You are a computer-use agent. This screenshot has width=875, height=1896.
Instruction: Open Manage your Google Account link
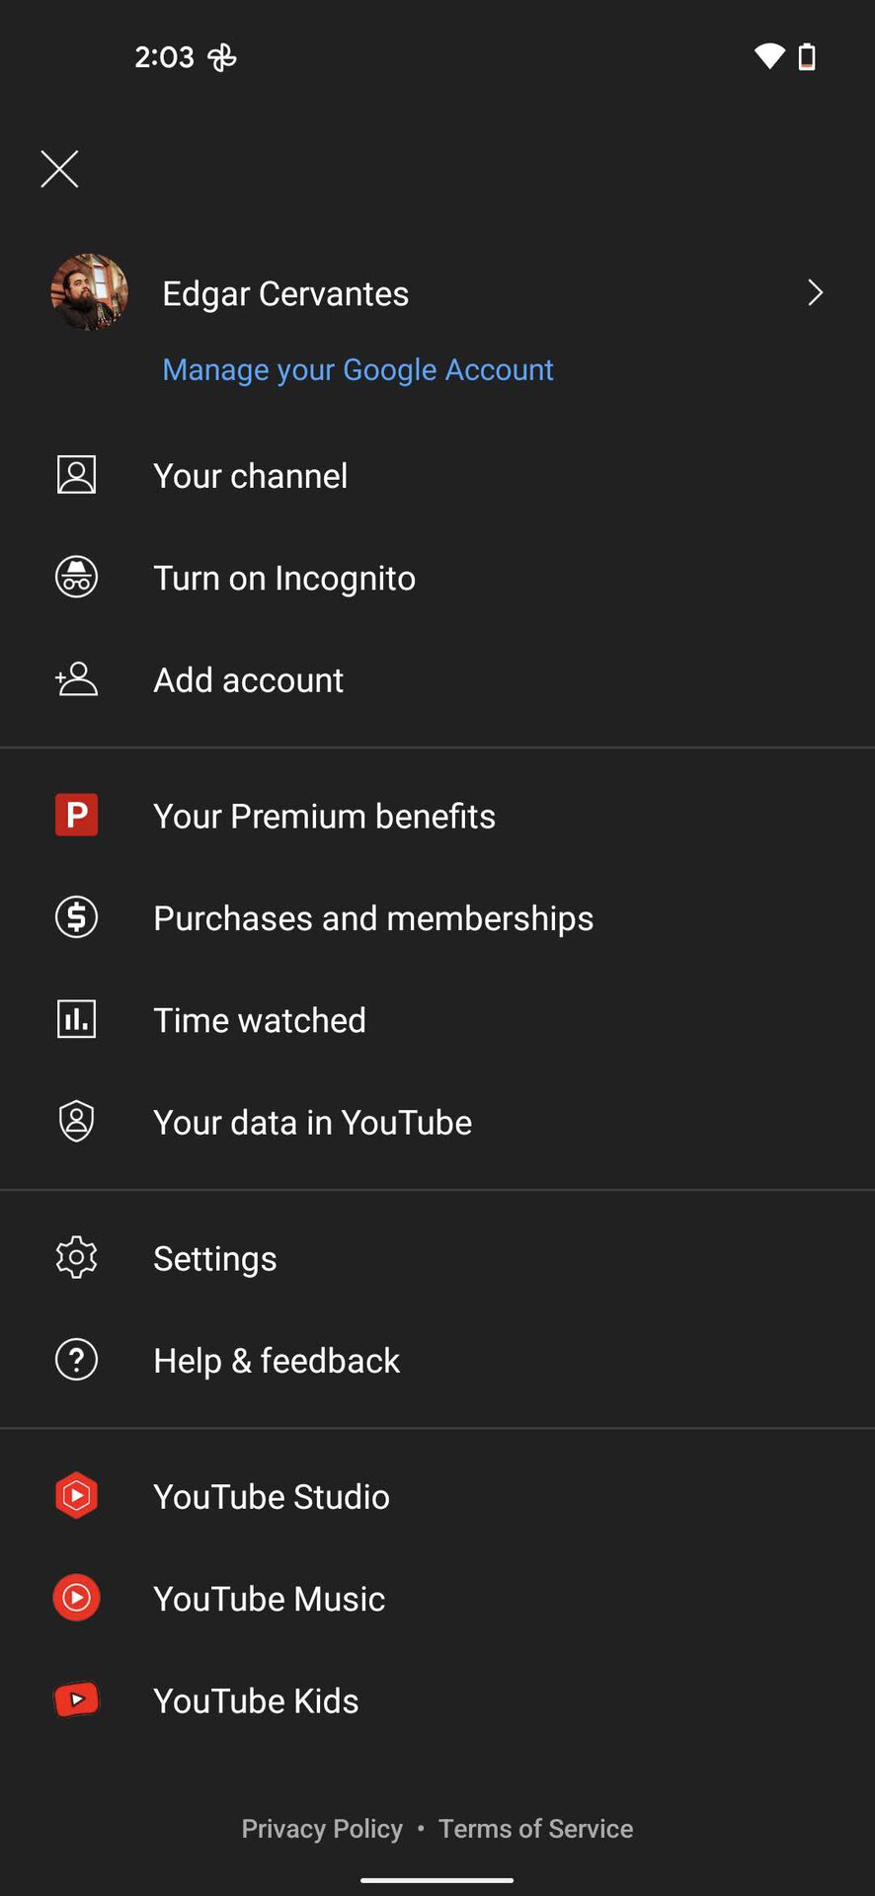tap(358, 369)
